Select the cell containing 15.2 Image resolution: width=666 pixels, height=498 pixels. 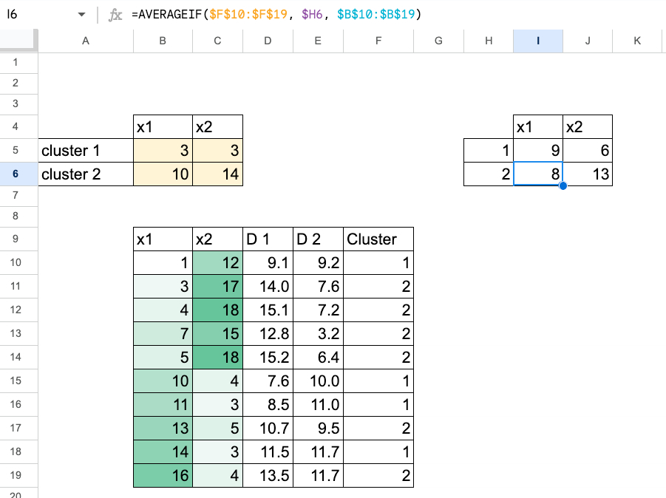[x=268, y=358]
